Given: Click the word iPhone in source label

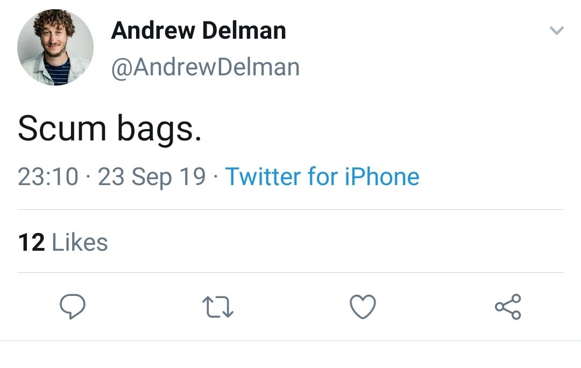Looking at the screenshot, I should [382, 176].
